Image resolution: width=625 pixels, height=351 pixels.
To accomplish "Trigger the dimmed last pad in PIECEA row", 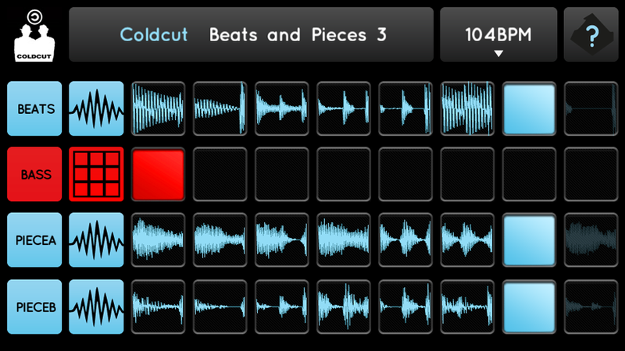I will click(591, 240).
